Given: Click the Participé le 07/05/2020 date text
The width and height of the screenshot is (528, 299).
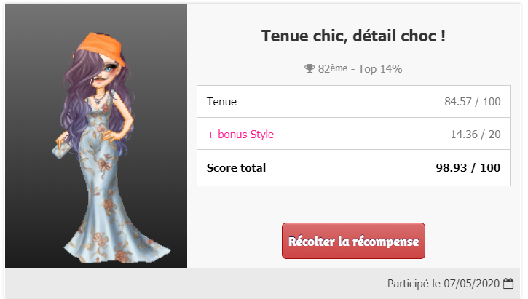Looking at the screenshot, I should (x=443, y=284).
